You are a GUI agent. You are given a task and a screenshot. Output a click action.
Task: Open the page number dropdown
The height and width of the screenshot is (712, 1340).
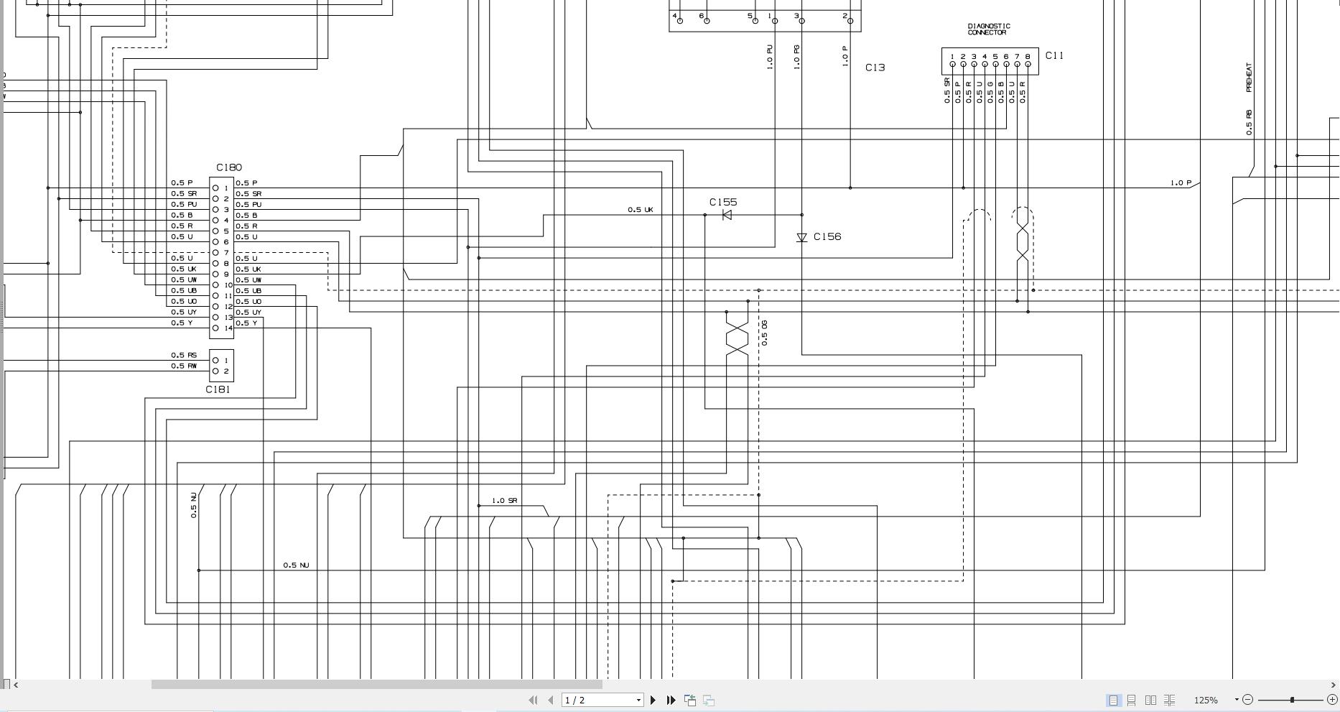click(638, 700)
